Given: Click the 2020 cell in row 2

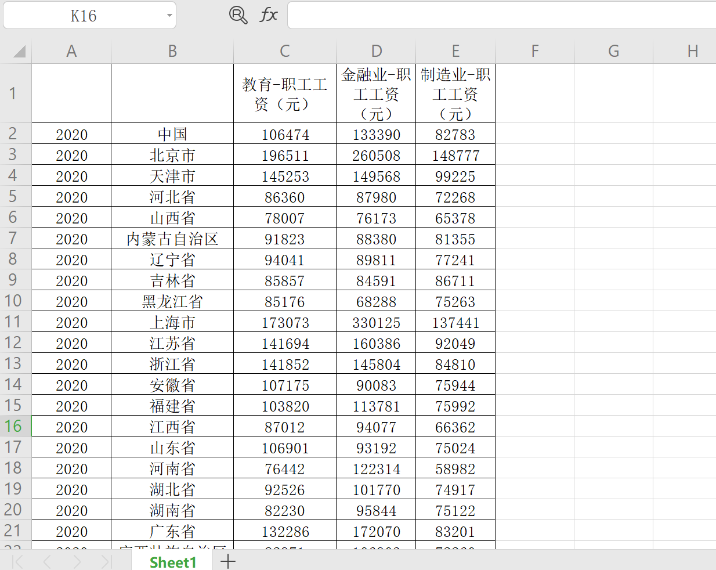Looking at the screenshot, I should pyautogui.click(x=71, y=134).
